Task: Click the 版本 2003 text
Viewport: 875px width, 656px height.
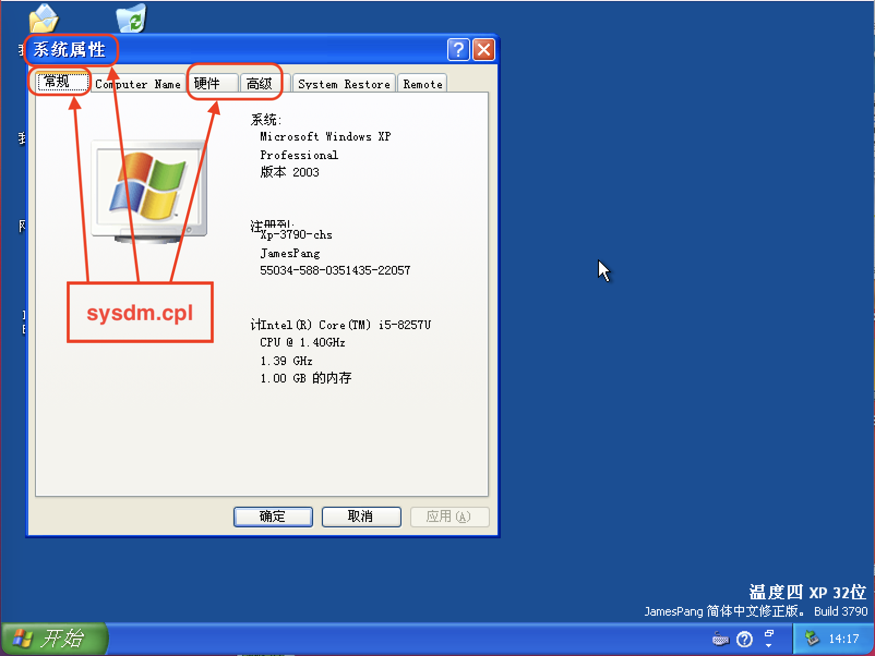Action: [x=290, y=172]
